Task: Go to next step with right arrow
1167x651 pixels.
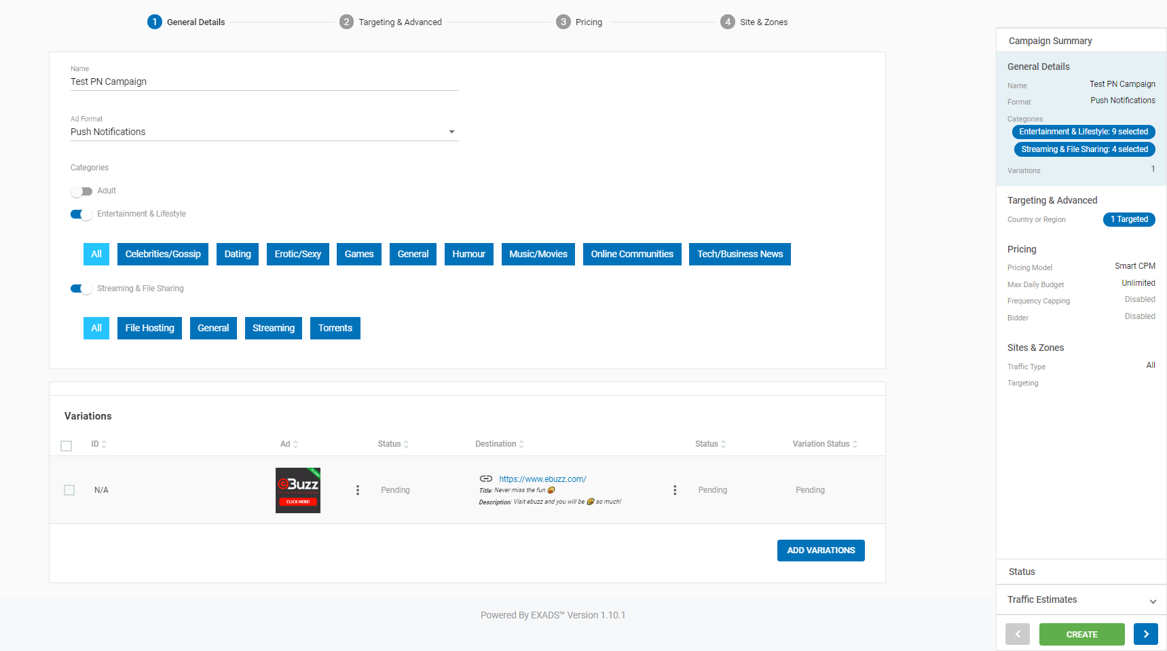Action: coord(1145,634)
